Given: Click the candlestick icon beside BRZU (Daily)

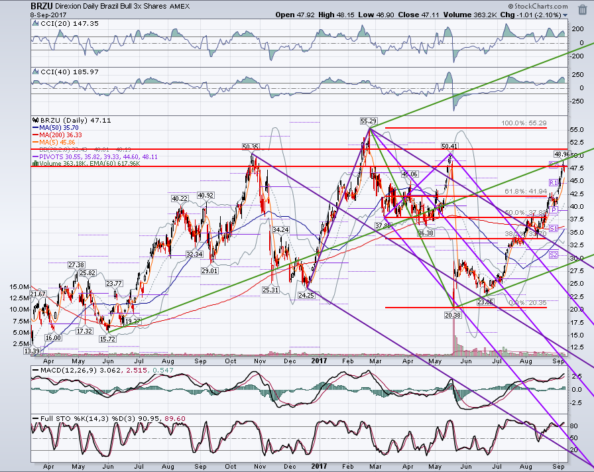Looking at the screenshot, I should pyautogui.click(x=36, y=120).
